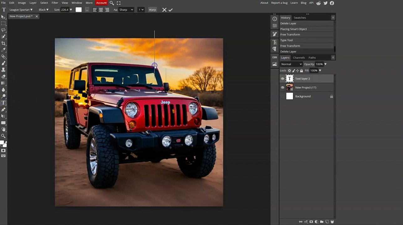Select the Rectangle shape tool
This screenshot has height=225, width=403.
tap(3, 123)
